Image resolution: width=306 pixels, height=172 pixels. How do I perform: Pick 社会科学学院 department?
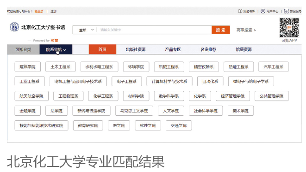206,111
